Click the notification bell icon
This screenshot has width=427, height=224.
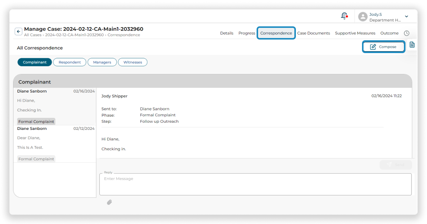click(344, 16)
